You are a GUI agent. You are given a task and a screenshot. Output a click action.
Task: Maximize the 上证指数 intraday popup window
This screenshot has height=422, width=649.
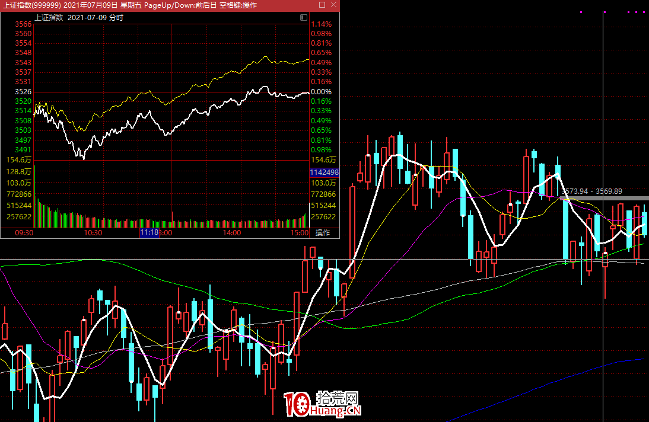322,5
